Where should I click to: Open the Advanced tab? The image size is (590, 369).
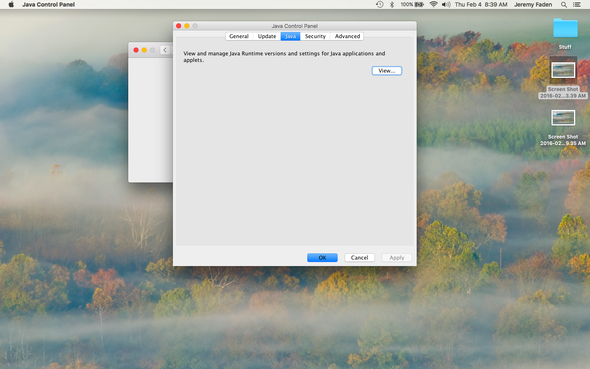pos(347,36)
